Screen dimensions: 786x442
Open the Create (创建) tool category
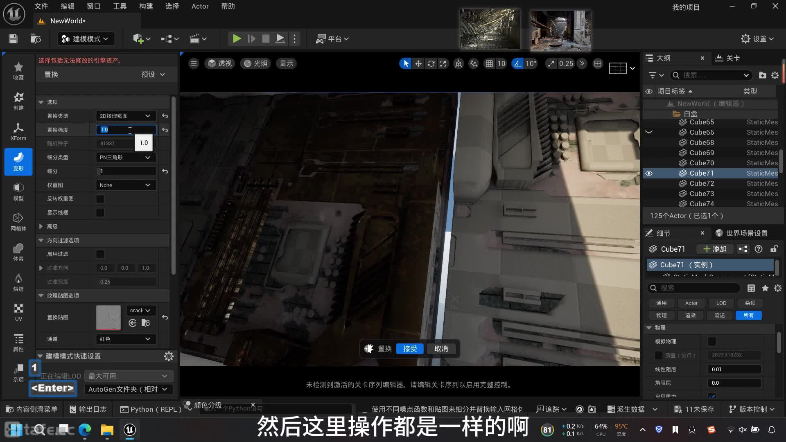coord(18,101)
